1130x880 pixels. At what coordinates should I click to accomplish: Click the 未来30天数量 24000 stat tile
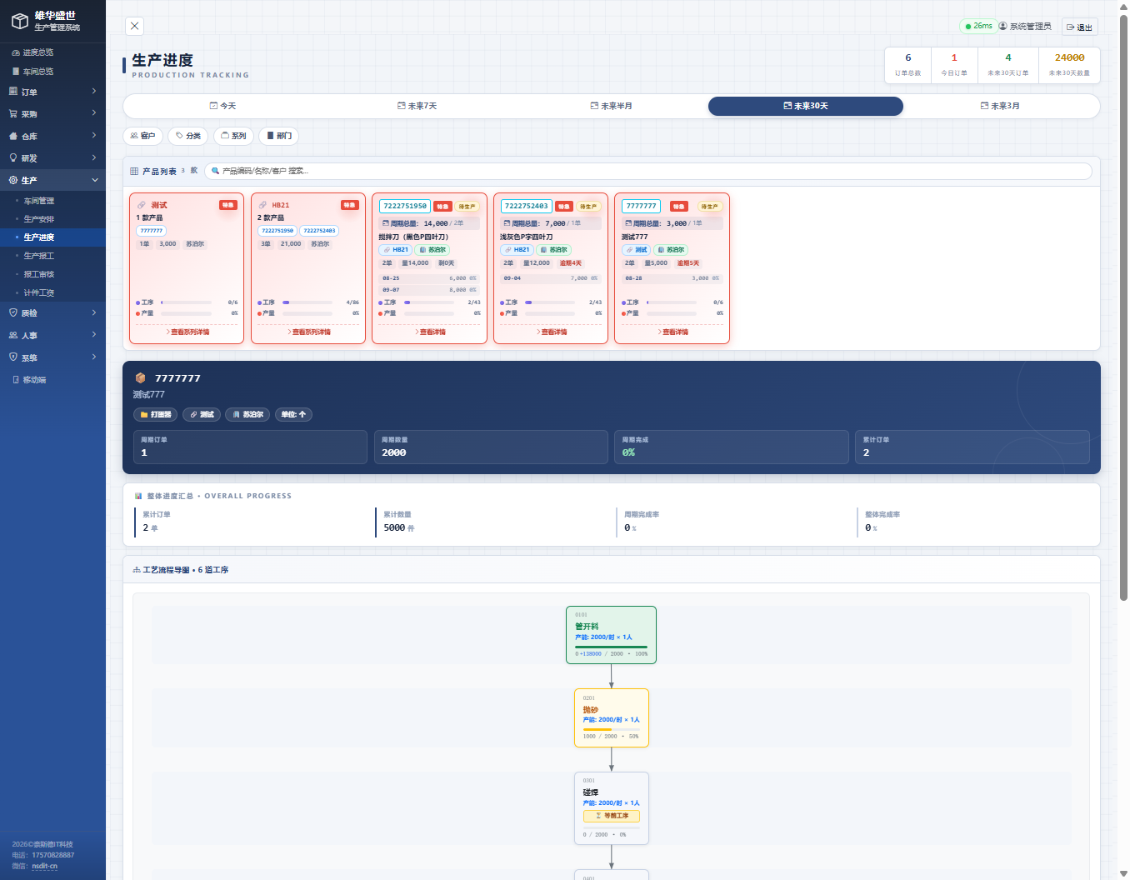[1069, 65]
